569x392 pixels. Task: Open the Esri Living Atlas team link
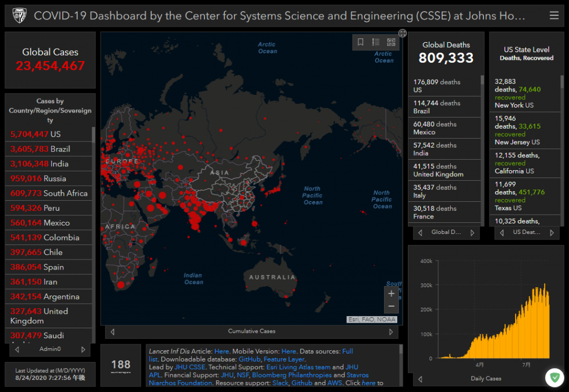(298, 367)
